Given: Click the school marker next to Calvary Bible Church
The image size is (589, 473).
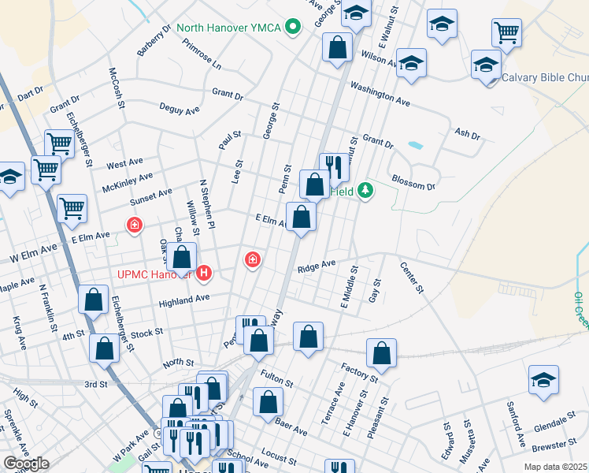Looking at the screenshot, I should pos(486,66).
